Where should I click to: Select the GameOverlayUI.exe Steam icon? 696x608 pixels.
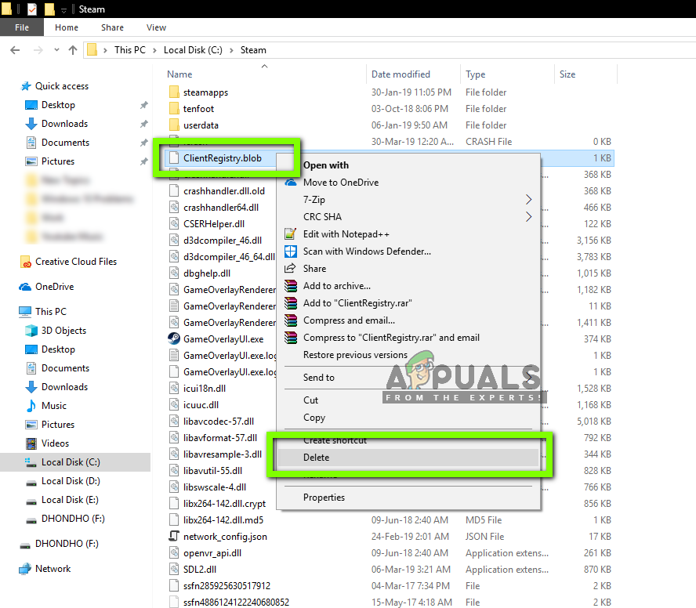pyautogui.click(x=174, y=339)
